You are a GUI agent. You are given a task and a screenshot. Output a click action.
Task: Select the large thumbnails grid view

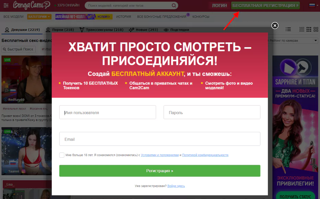point(316,29)
